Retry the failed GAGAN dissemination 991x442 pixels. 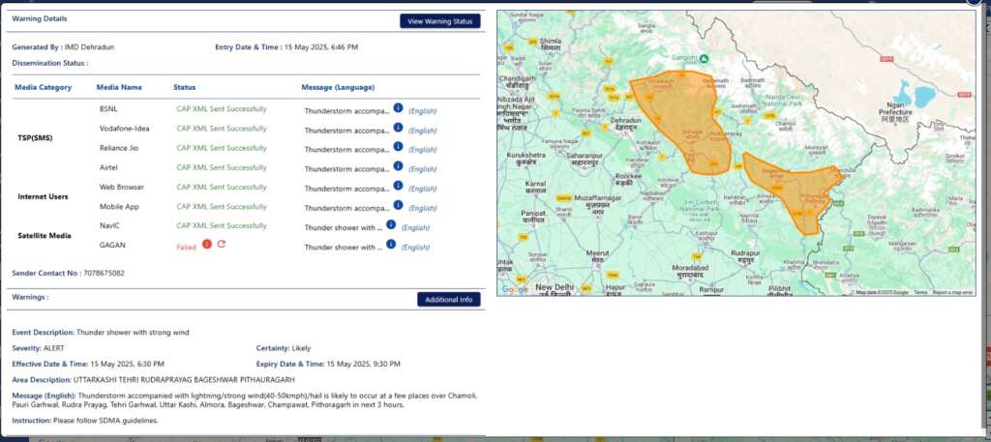222,245
